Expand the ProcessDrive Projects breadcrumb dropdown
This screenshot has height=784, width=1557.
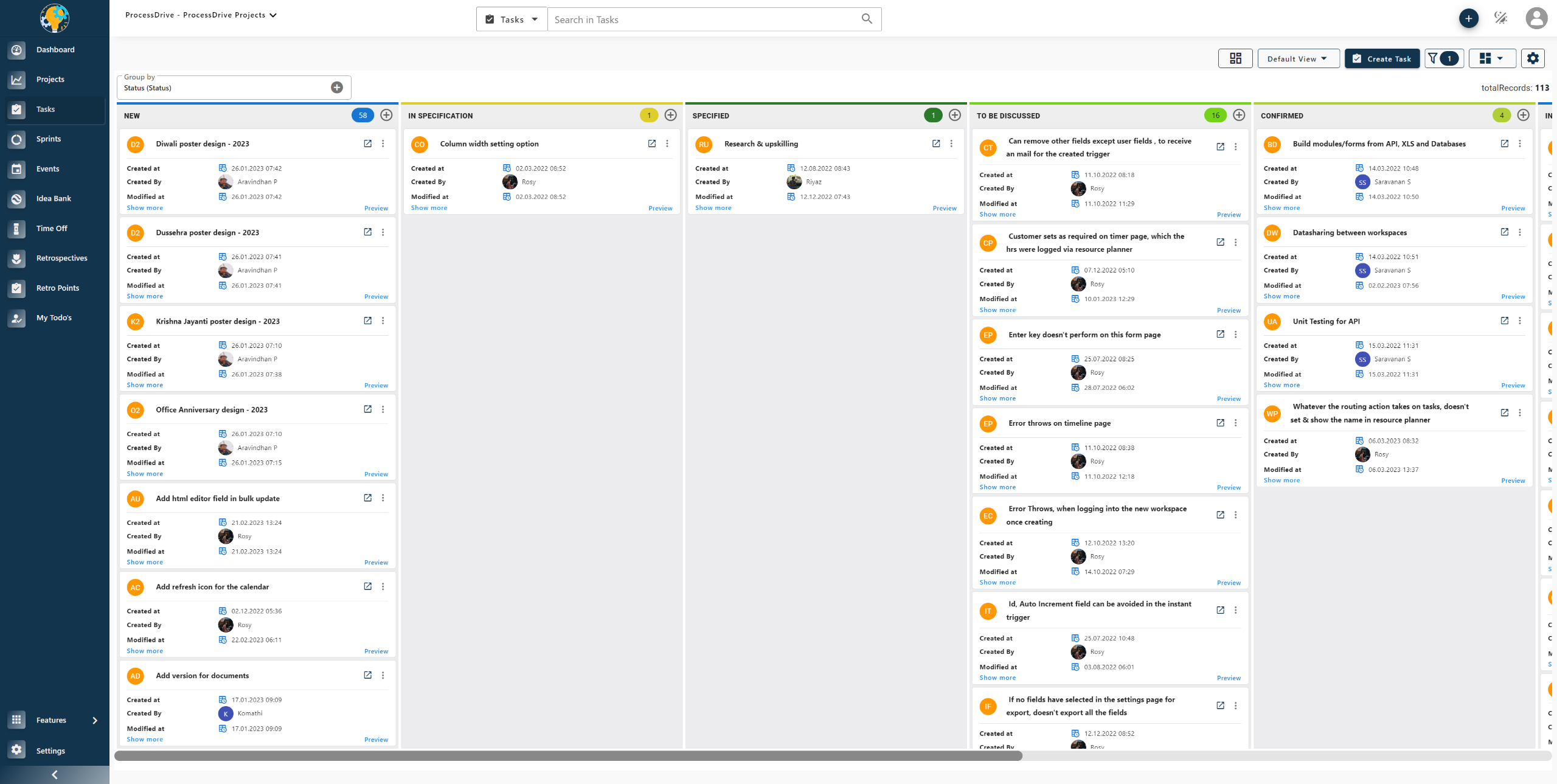coord(272,15)
